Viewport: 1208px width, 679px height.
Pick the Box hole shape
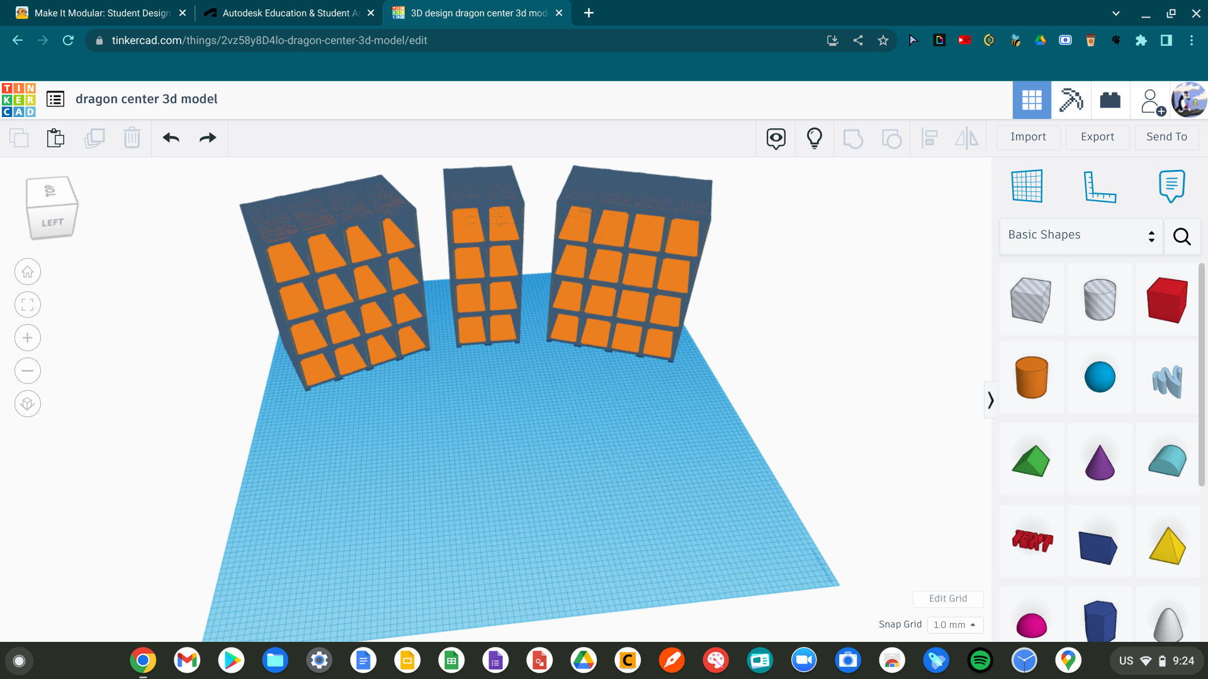[1030, 300]
